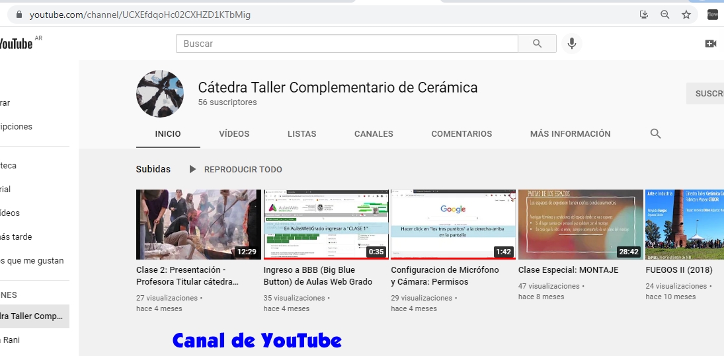The width and height of the screenshot is (724, 356).
Task: Open sidebar item ending 'teca'
Action: point(9,166)
